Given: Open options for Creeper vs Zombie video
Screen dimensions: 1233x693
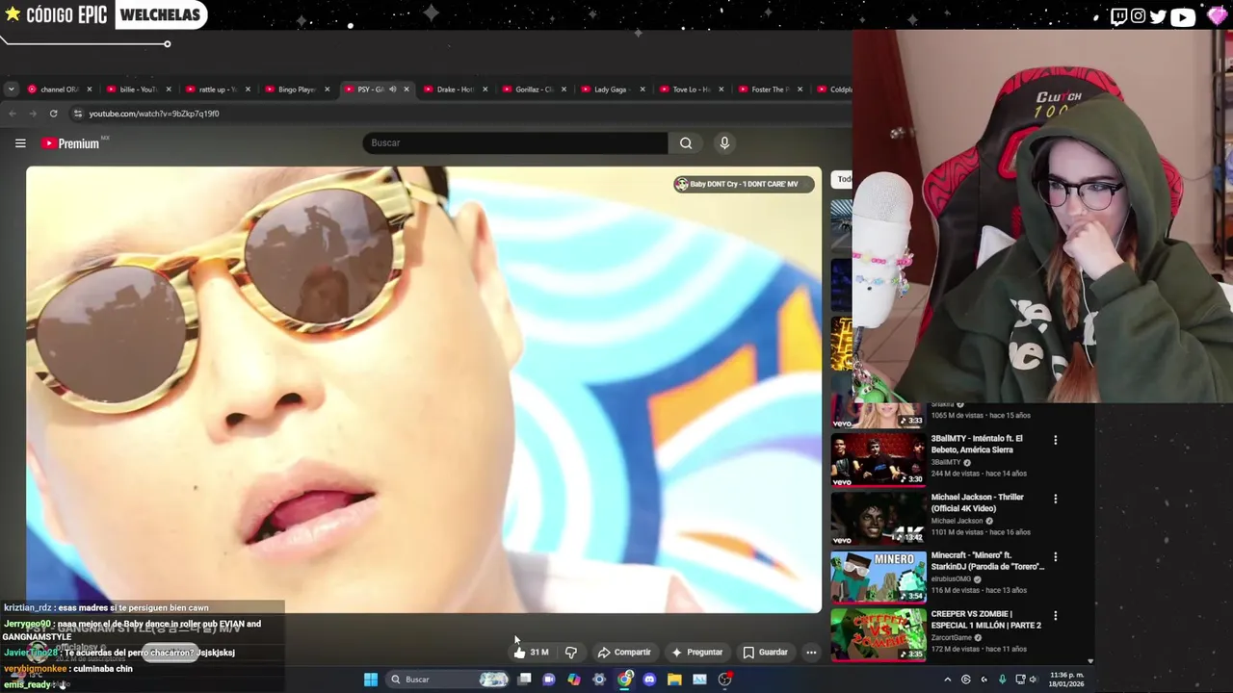Looking at the screenshot, I should [1055, 615].
